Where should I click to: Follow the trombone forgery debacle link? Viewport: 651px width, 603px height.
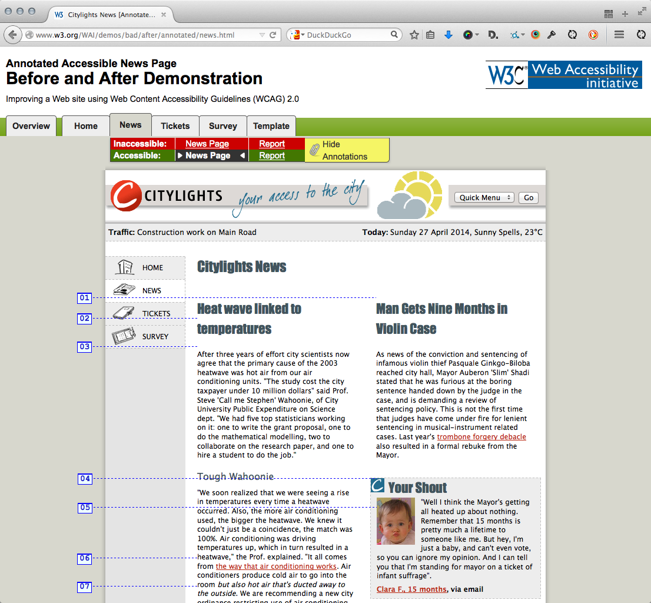[x=481, y=436]
